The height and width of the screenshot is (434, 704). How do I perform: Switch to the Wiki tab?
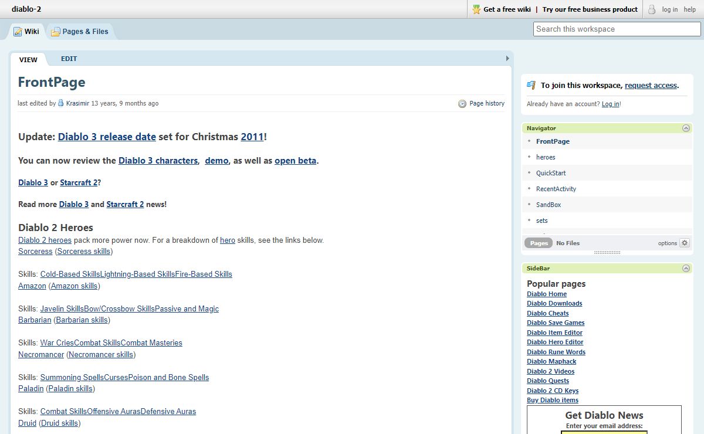26,32
